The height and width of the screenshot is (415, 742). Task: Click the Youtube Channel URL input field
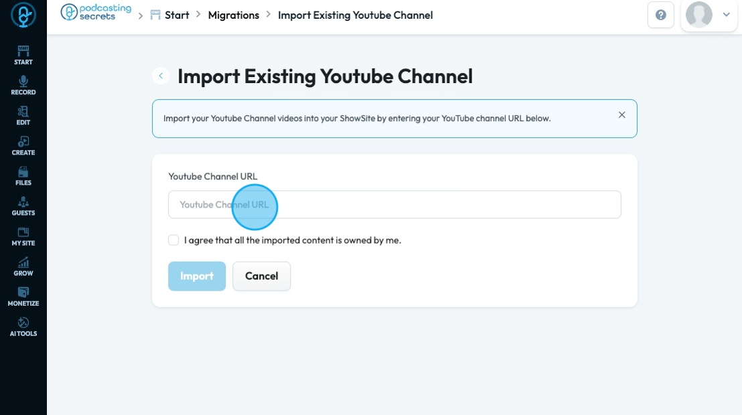[394, 204]
